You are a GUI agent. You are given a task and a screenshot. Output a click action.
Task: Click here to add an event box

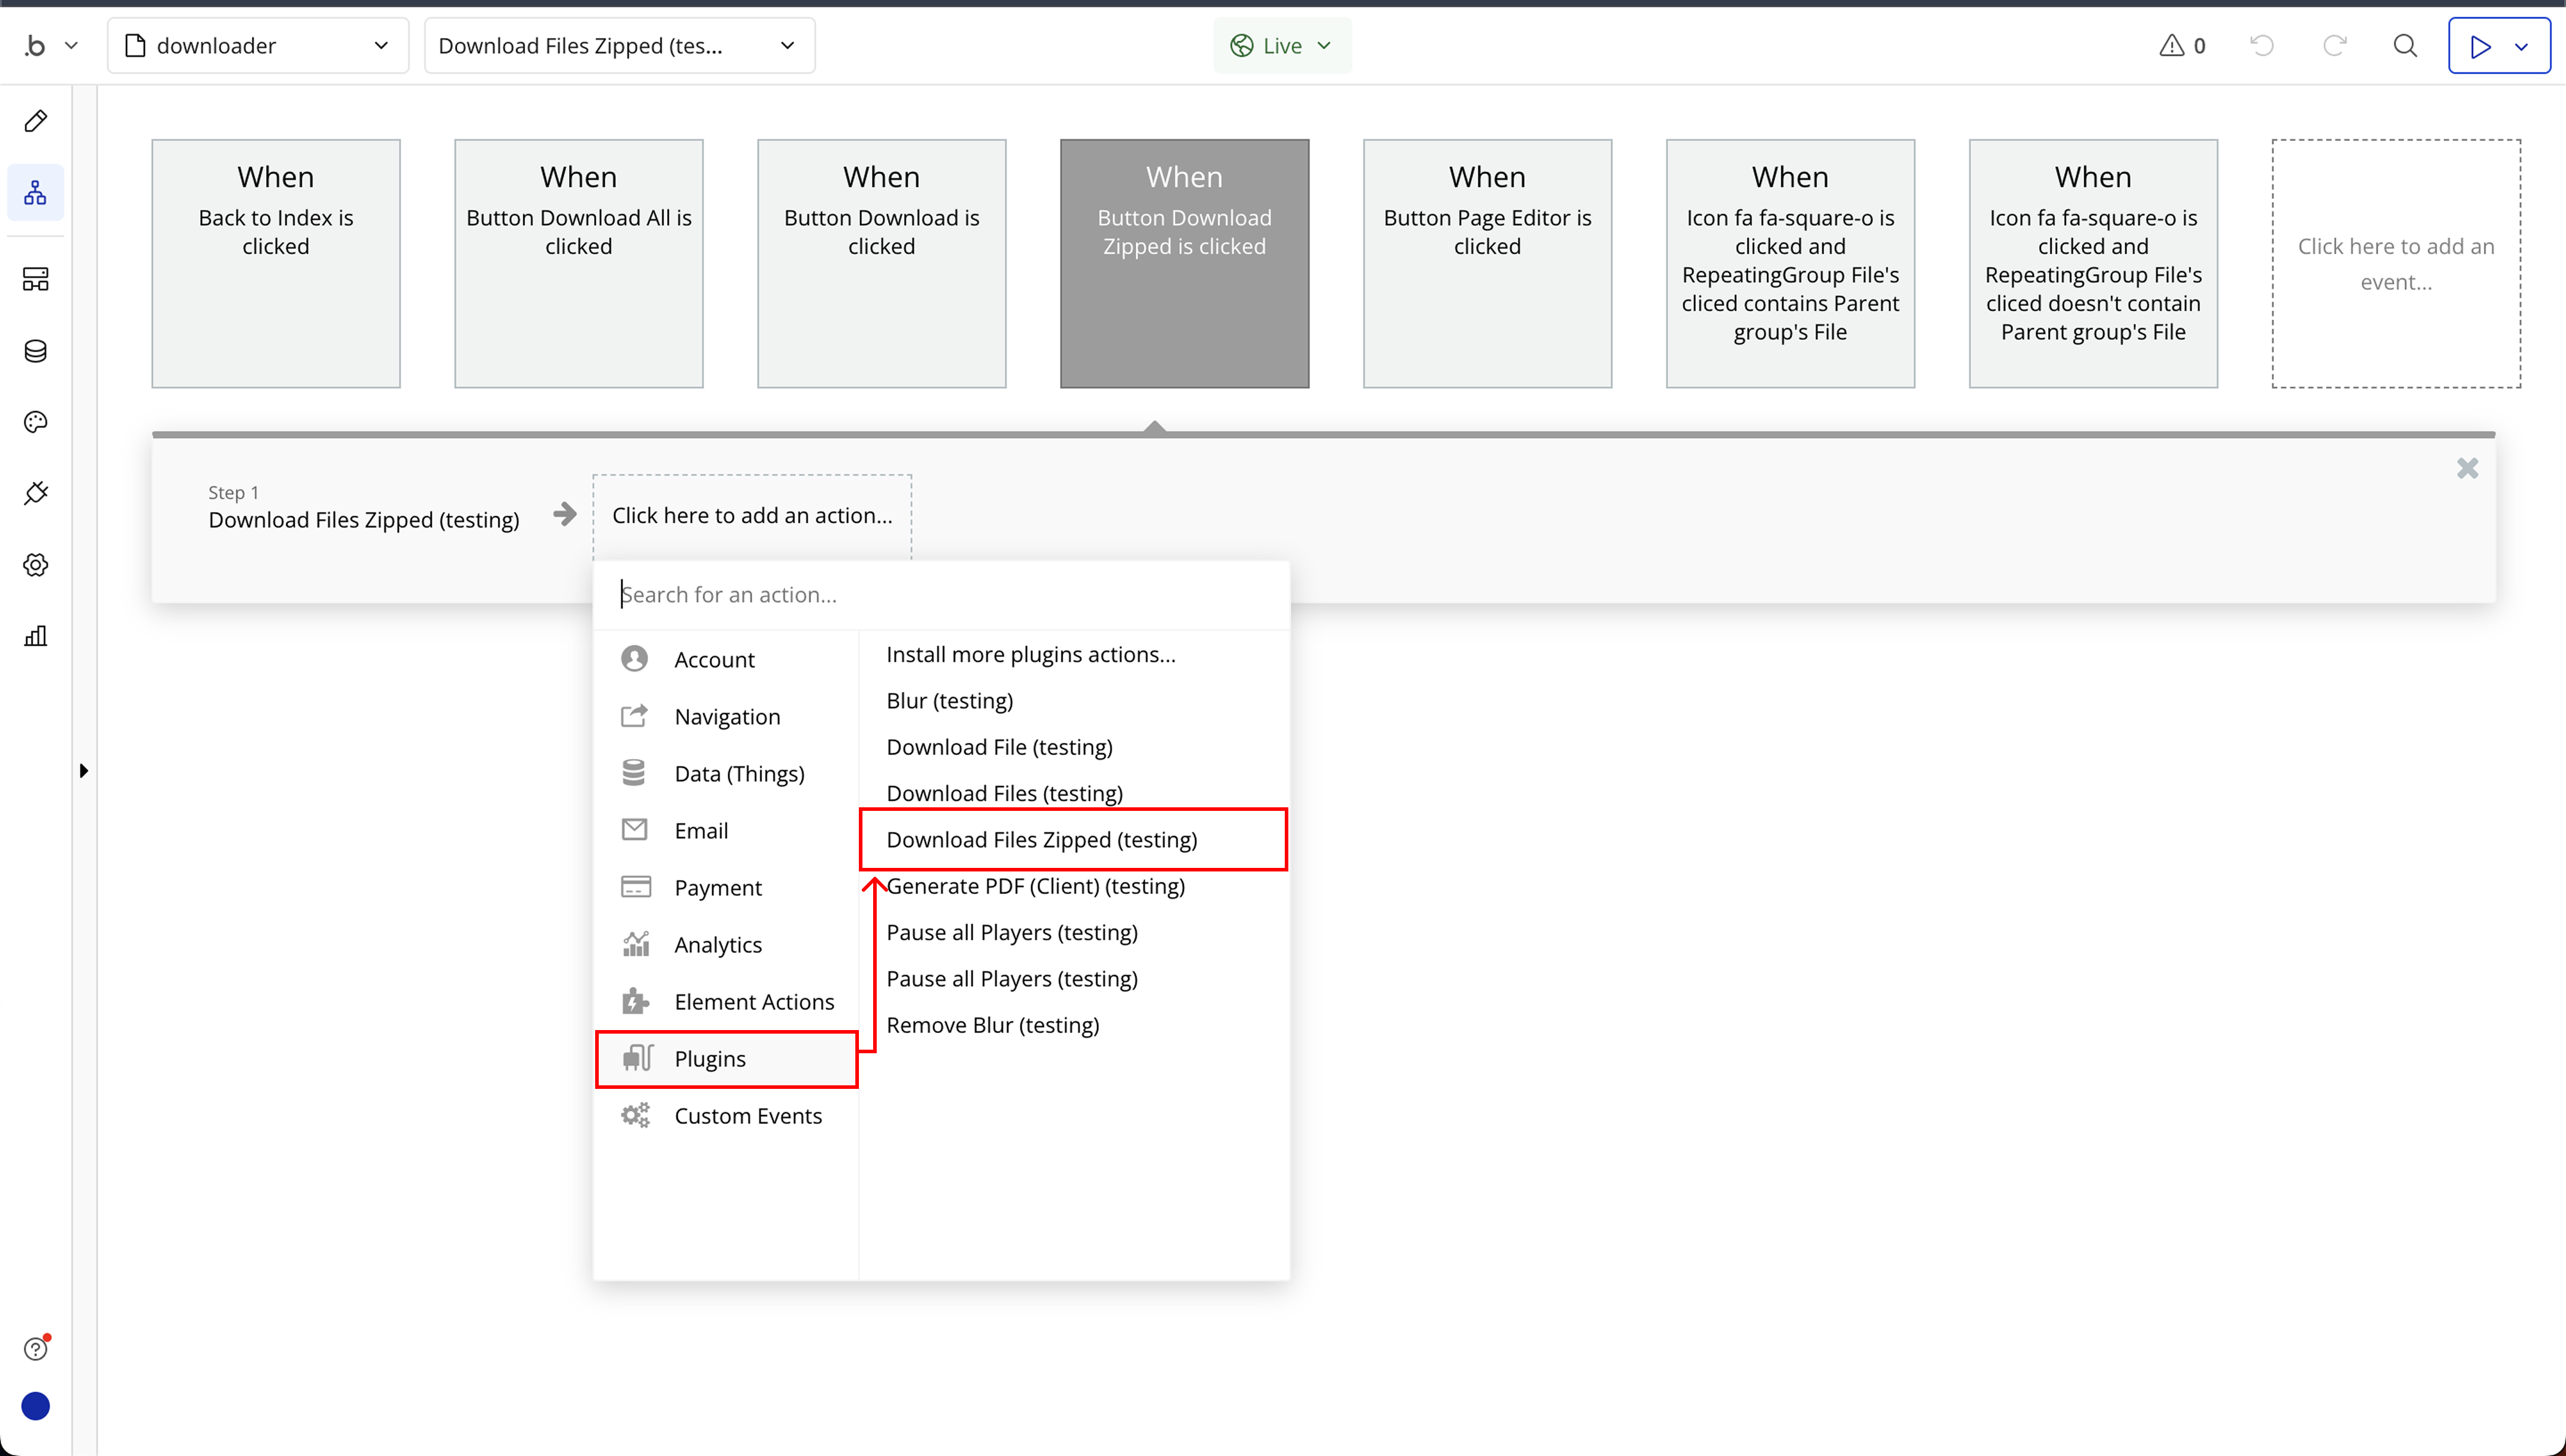coord(2395,263)
